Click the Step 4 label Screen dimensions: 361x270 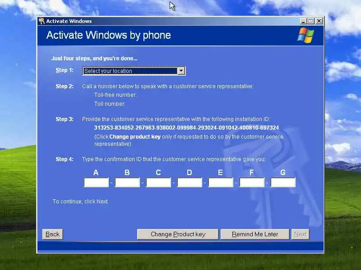click(x=65, y=159)
